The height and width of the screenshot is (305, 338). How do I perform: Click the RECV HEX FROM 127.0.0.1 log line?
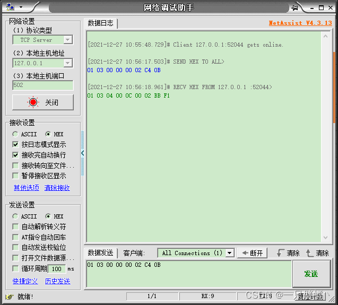(x=180, y=87)
